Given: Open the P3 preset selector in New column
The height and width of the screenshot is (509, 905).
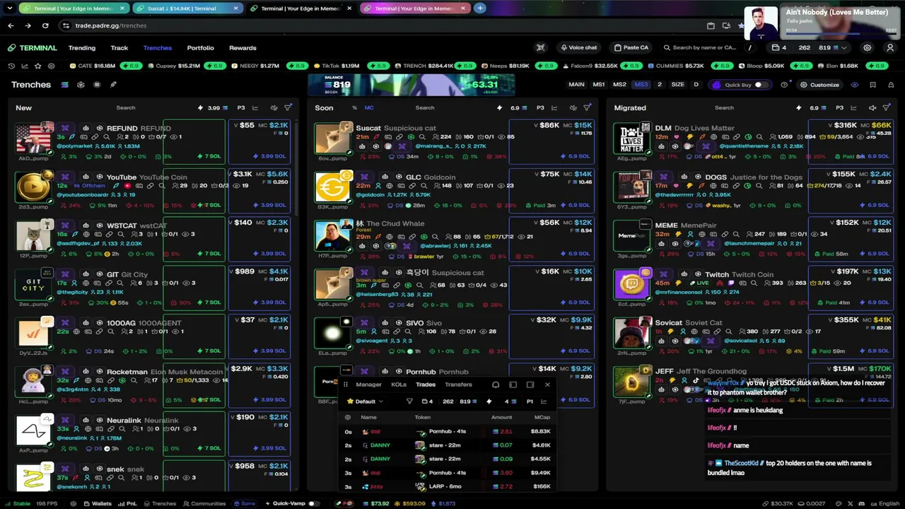Looking at the screenshot, I should point(241,108).
